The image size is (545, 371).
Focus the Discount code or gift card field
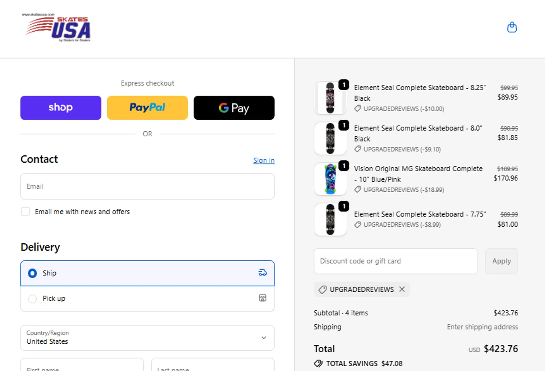[396, 261]
